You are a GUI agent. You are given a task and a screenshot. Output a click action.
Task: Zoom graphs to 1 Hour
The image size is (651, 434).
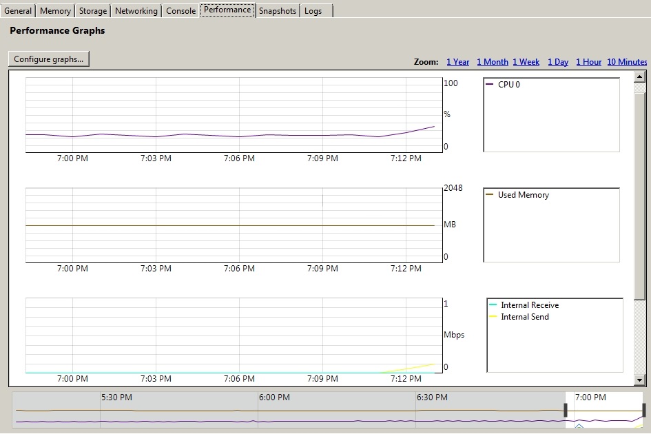589,62
